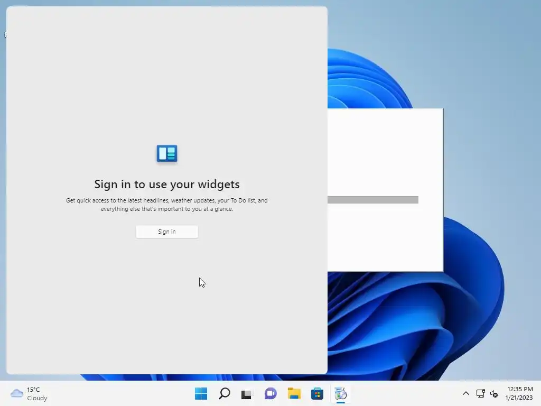Image resolution: width=541 pixels, height=406 pixels.
Task: Click the progress bar in the background window
Action: (372, 200)
